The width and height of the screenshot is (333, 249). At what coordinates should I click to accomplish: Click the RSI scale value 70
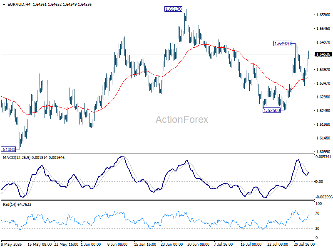click(317, 213)
